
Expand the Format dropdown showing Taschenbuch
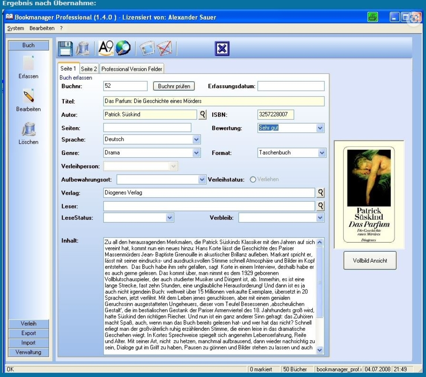[322, 153]
